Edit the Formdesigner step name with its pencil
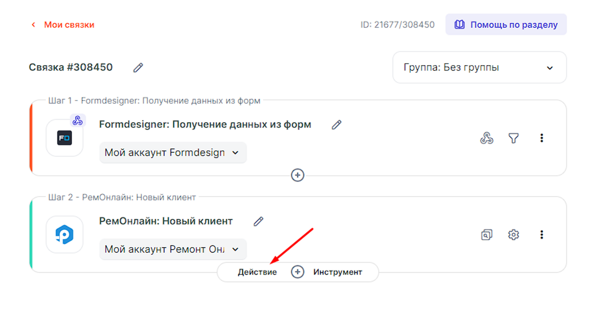The image size is (607, 325). coord(336,125)
